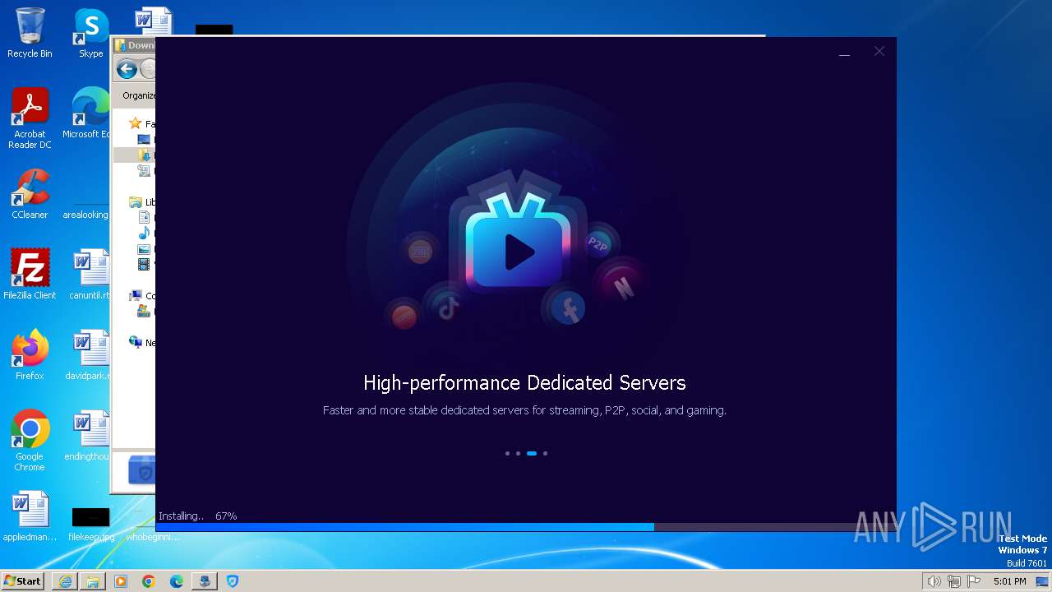Viewport: 1052px width, 592px height.
Task: Click the Installing.. 67% status text
Action: point(197,516)
